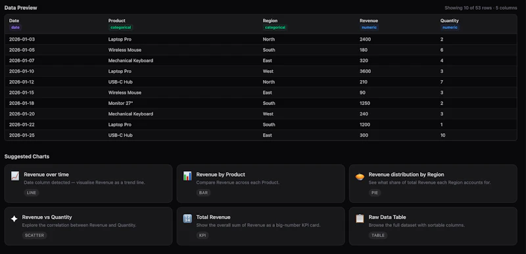
Task: Click the Quantity column header
Action: (450, 21)
